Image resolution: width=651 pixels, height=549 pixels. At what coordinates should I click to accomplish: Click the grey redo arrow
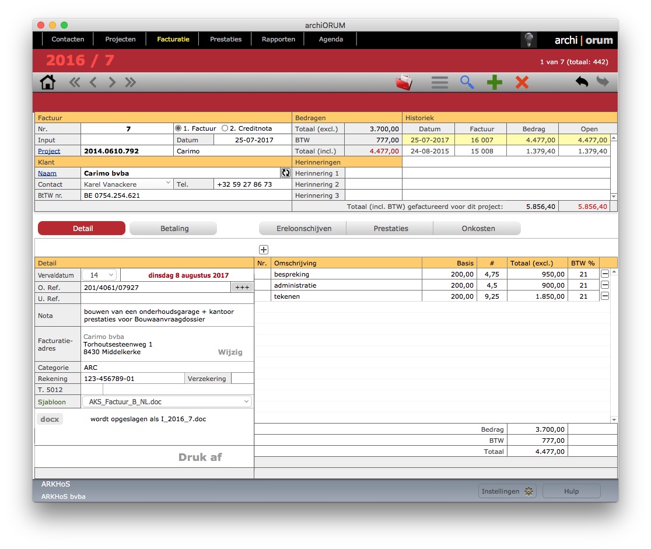(x=603, y=82)
